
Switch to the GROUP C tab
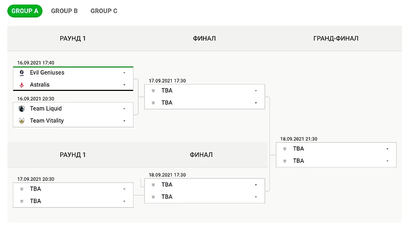[x=104, y=11]
